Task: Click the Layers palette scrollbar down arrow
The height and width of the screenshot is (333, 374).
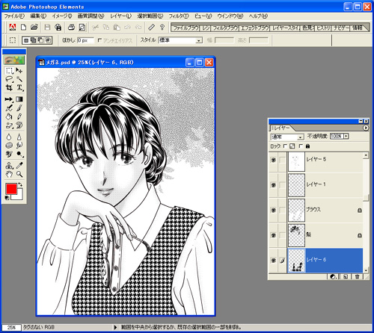Action: point(366,270)
